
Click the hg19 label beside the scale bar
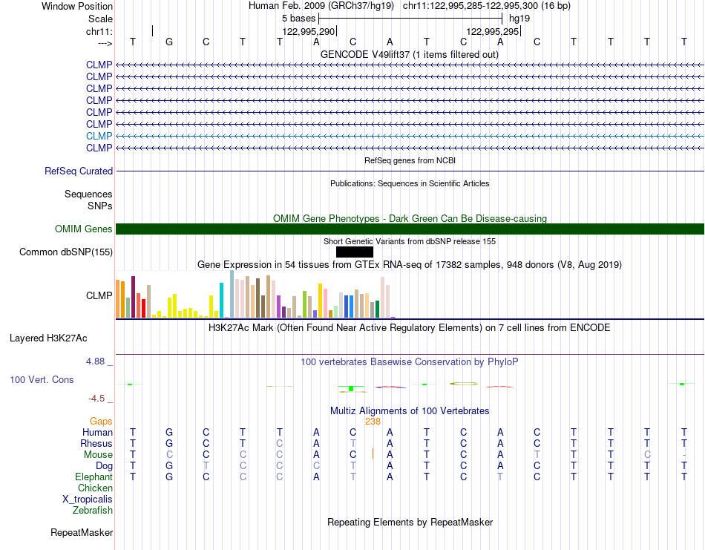click(x=519, y=19)
